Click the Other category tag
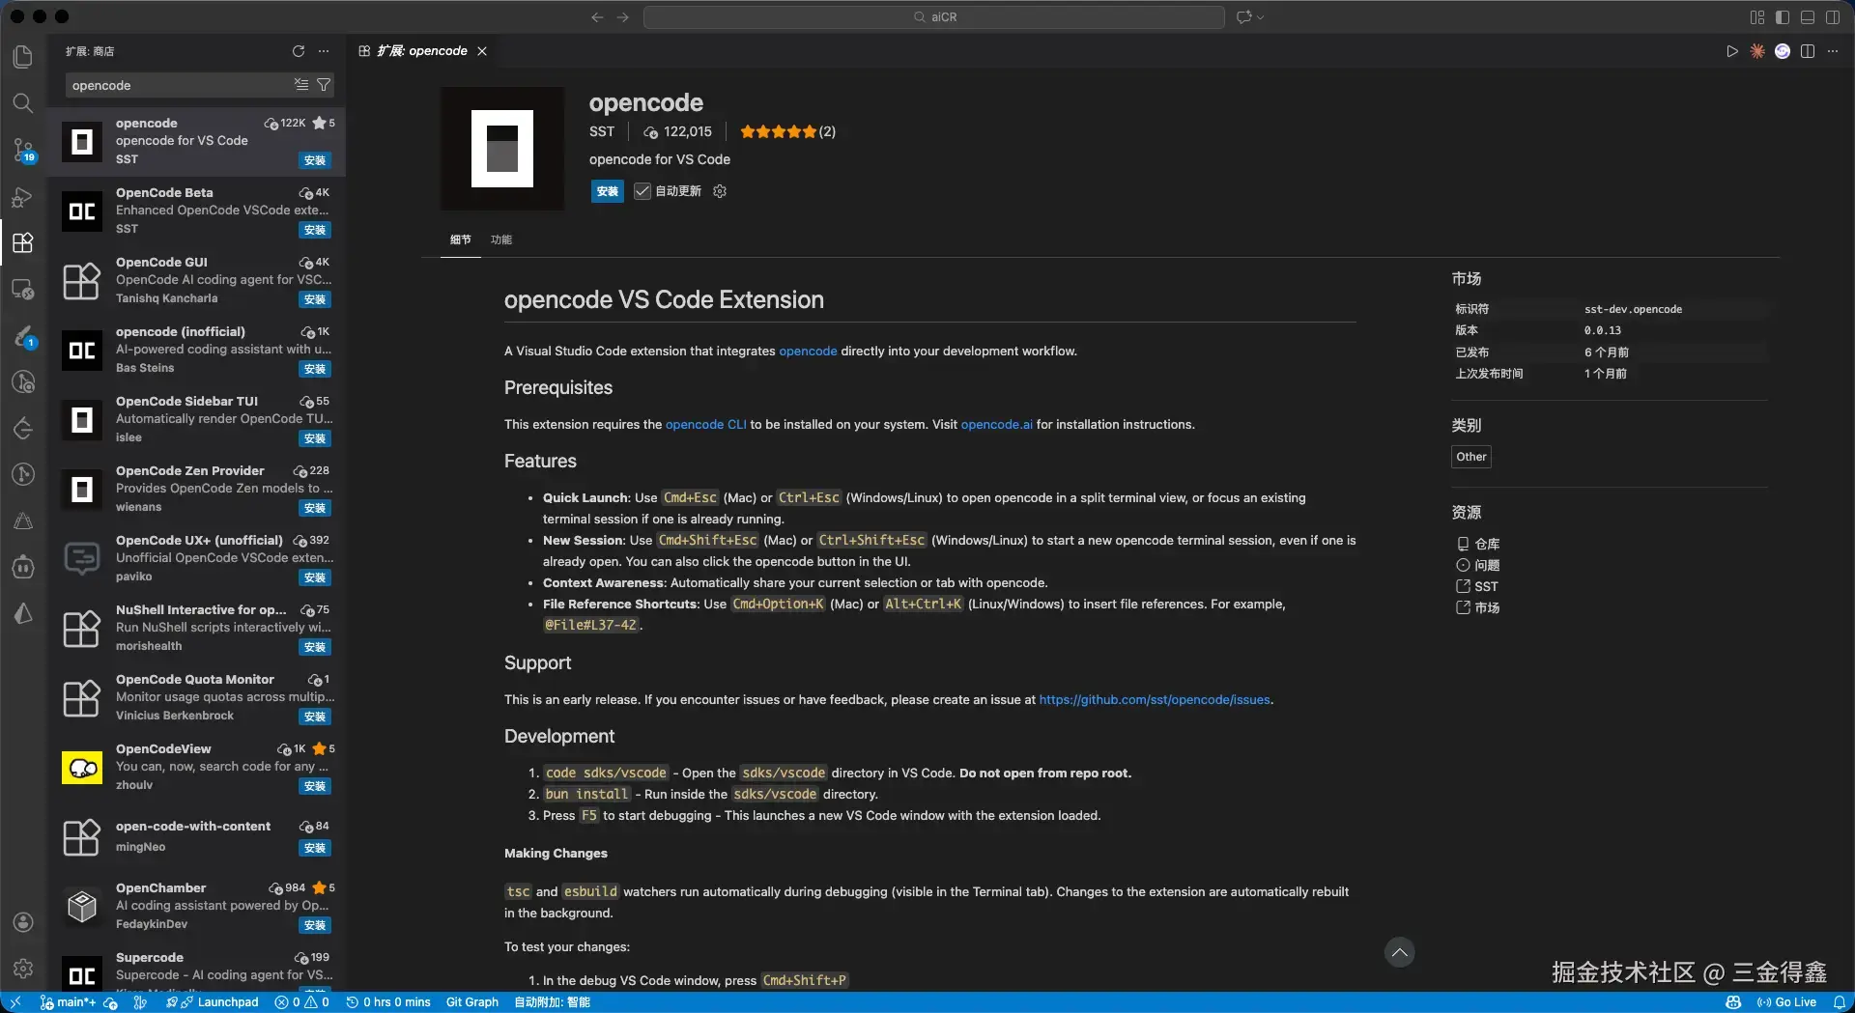Screen dimensions: 1855x1013 [x=1471, y=457]
